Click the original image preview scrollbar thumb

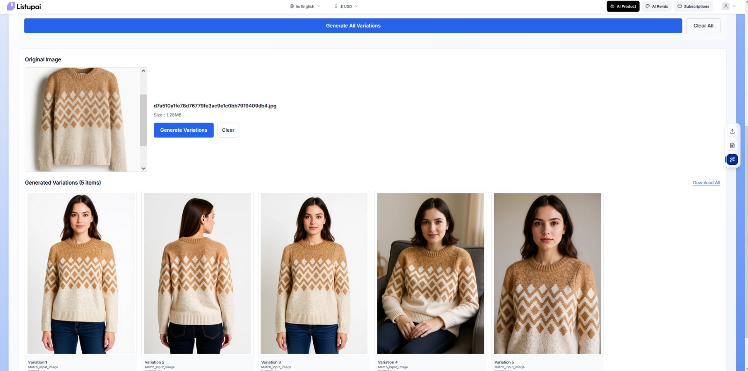[144, 121]
